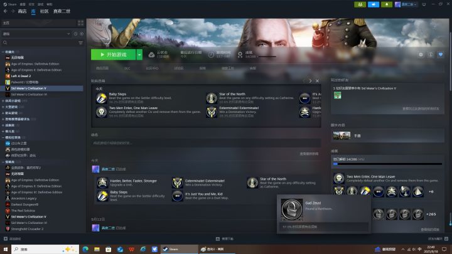Show game info panel icon

[x=431, y=55]
